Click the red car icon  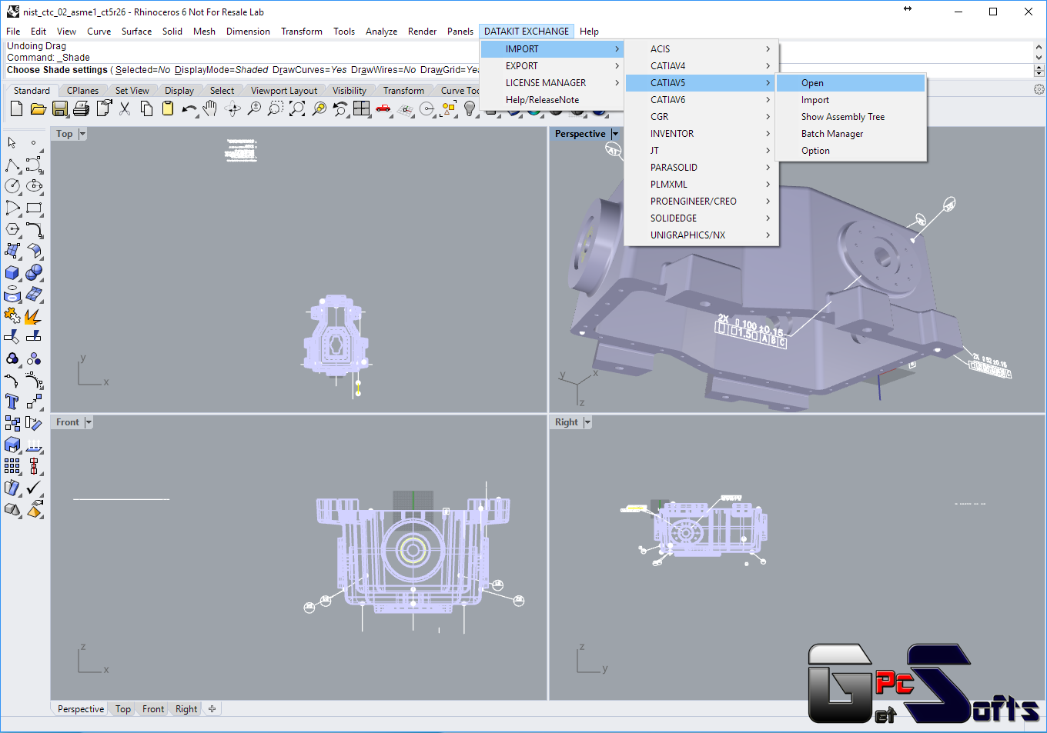point(383,109)
